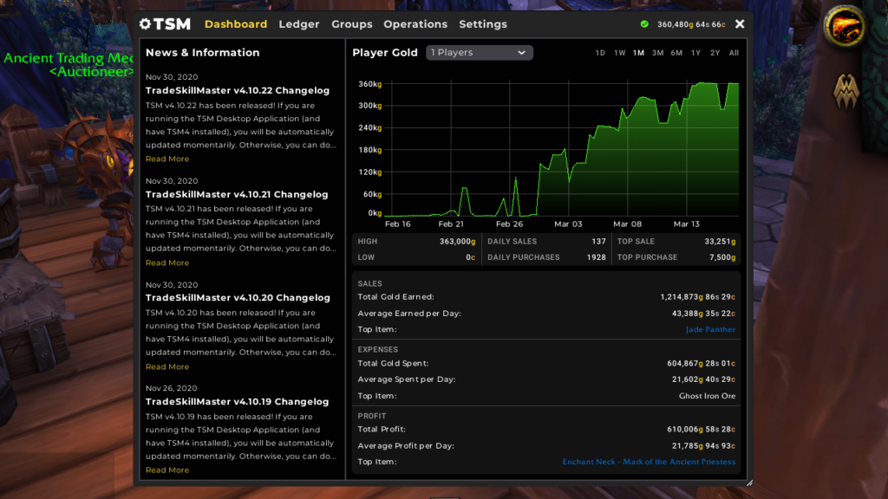Go to the Operations tab
Screen dimensions: 888x499
tap(415, 24)
